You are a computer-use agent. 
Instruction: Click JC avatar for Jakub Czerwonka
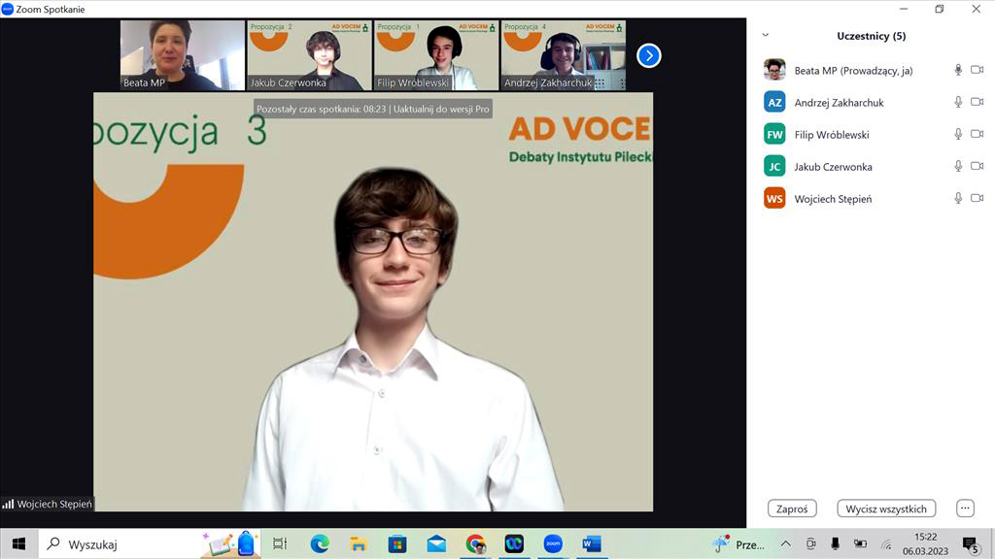pyautogui.click(x=774, y=166)
